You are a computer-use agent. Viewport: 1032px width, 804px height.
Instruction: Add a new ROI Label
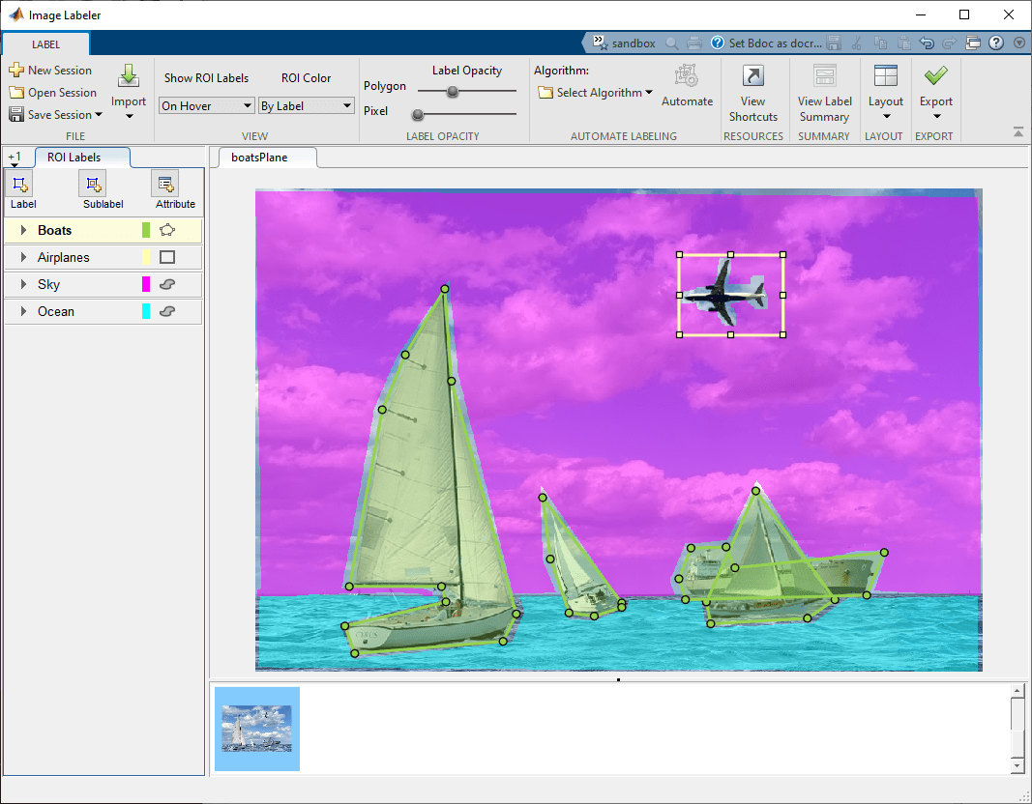point(22,184)
